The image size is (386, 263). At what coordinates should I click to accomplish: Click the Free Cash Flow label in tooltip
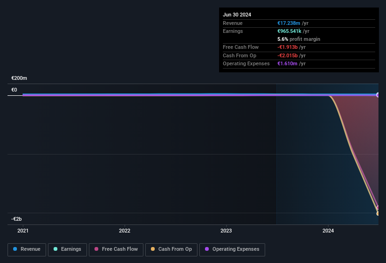[241, 47]
